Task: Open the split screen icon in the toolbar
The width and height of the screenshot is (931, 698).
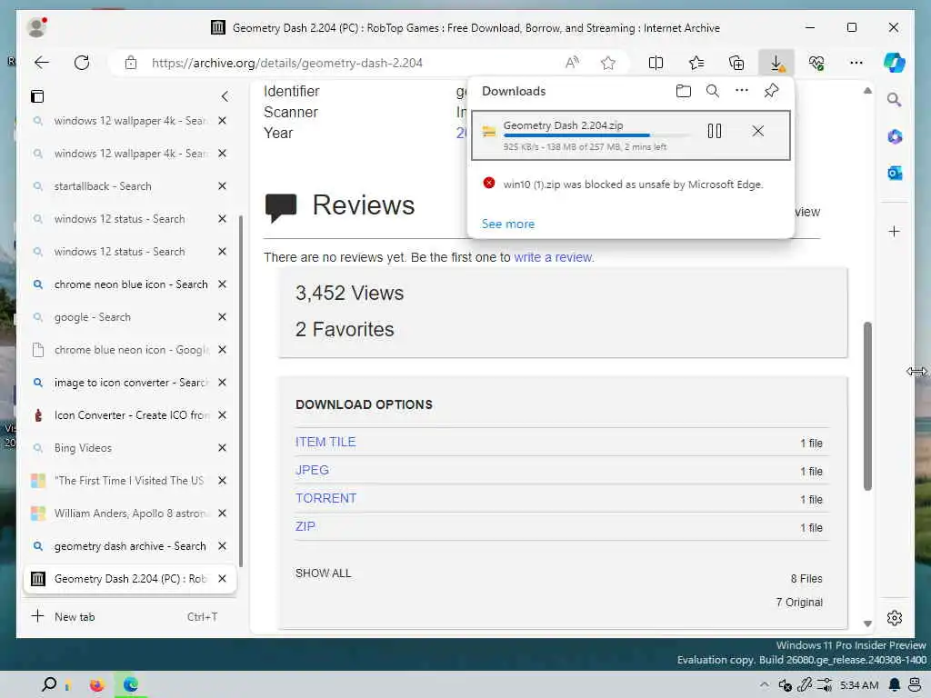Action: pyautogui.click(x=656, y=63)
